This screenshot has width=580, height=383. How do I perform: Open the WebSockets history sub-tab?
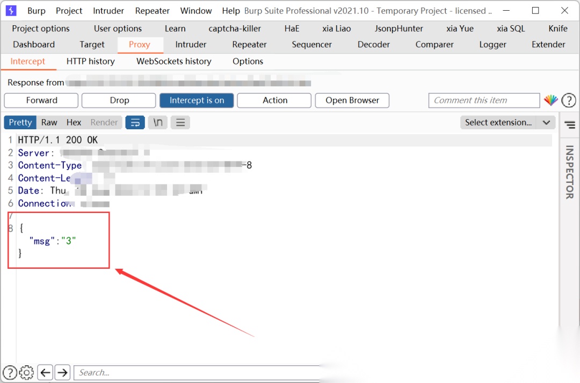coord(174,61)
